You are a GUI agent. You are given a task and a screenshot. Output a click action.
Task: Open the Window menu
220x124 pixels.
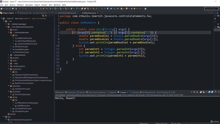[x=57, y=5]
